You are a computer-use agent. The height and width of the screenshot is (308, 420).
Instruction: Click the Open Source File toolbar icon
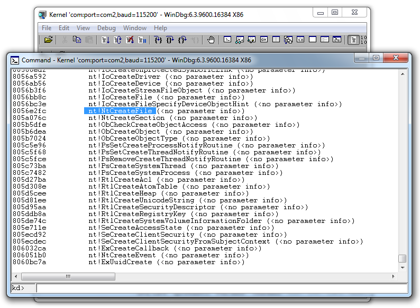pos(48,40)
